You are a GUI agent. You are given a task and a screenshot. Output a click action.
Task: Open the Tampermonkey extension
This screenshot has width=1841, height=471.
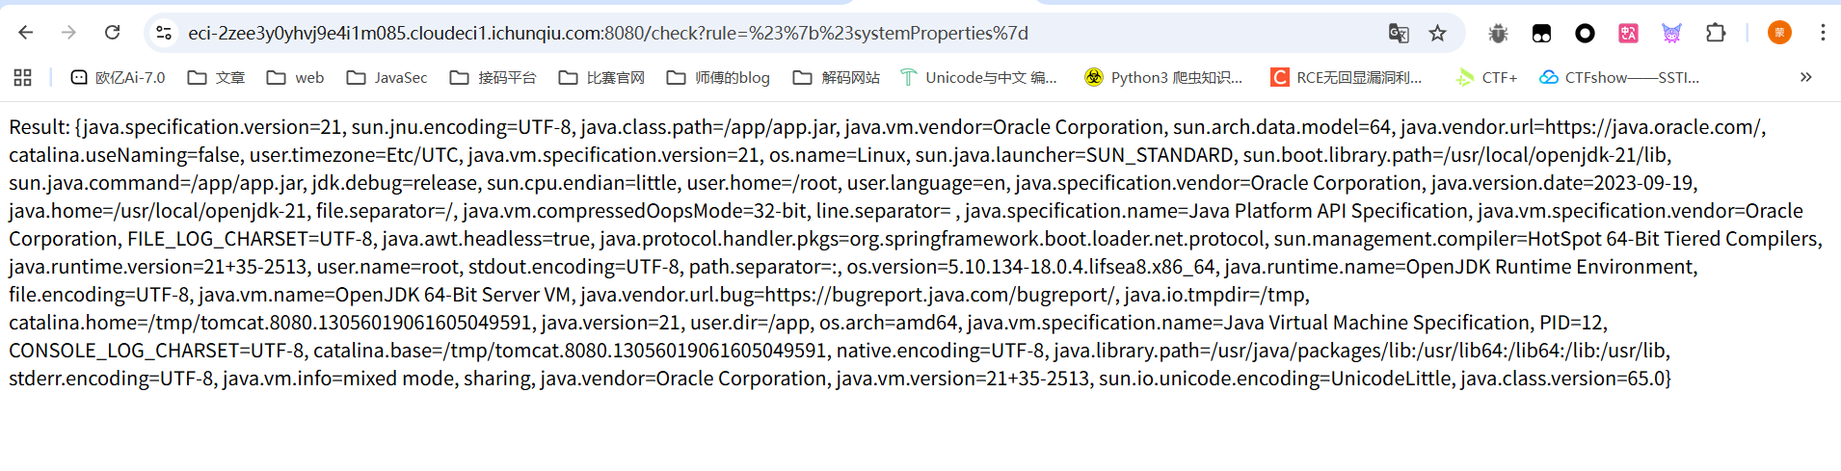(x=1541, y=33)
